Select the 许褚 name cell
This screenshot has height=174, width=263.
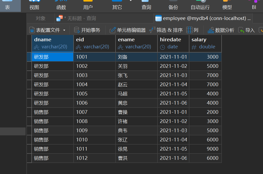136,121
